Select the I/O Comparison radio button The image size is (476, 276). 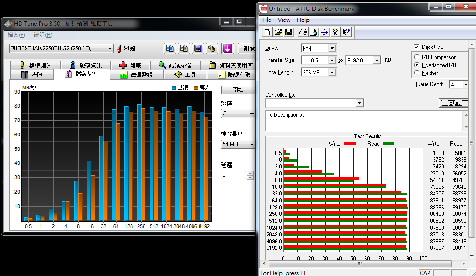[x=417, y=57]
